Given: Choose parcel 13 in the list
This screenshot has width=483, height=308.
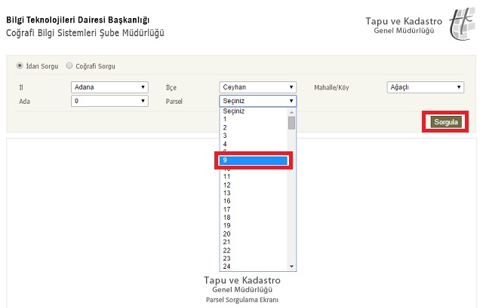Looking at the screenshot, I should coord(254,193).
